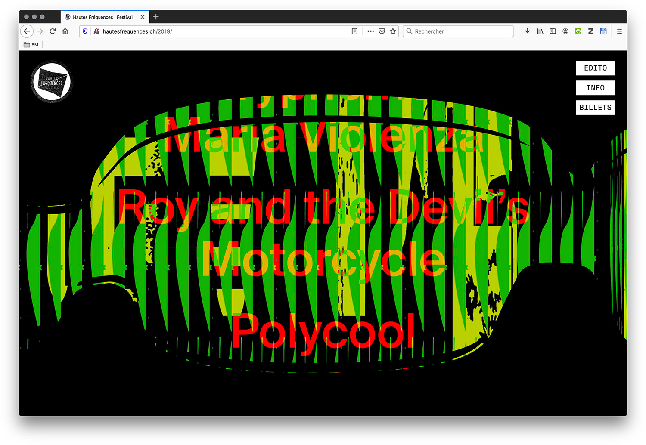Image resolution: width=646 pixels, height=445 pixels.
Task: Expand the BM bookmarks folder
Action: coord(31,45)
